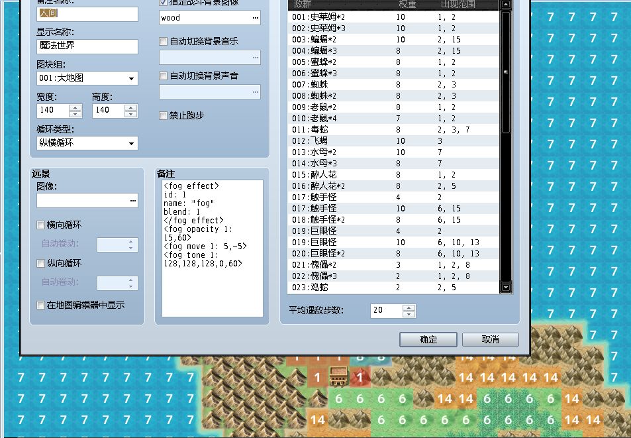Check 在地图编辑器中显示 option
Screen dimensions: 631x438
tap(40, 305)
